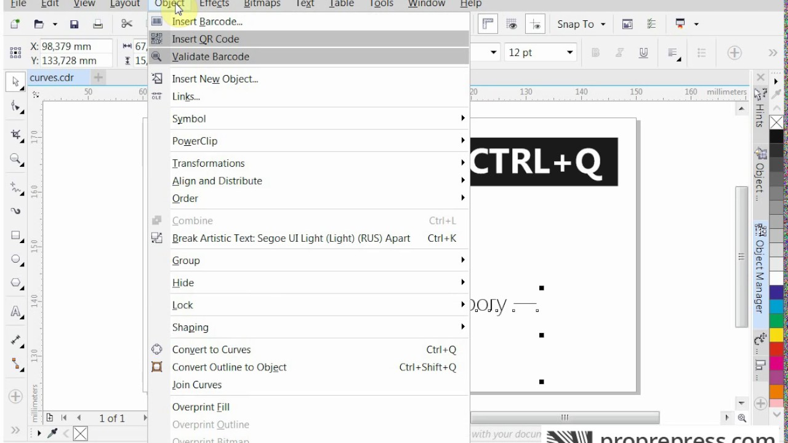Open the text alignment dropdown
Image resolution: width=788 pixels, height=443 pixels.
tap(673, 53)
